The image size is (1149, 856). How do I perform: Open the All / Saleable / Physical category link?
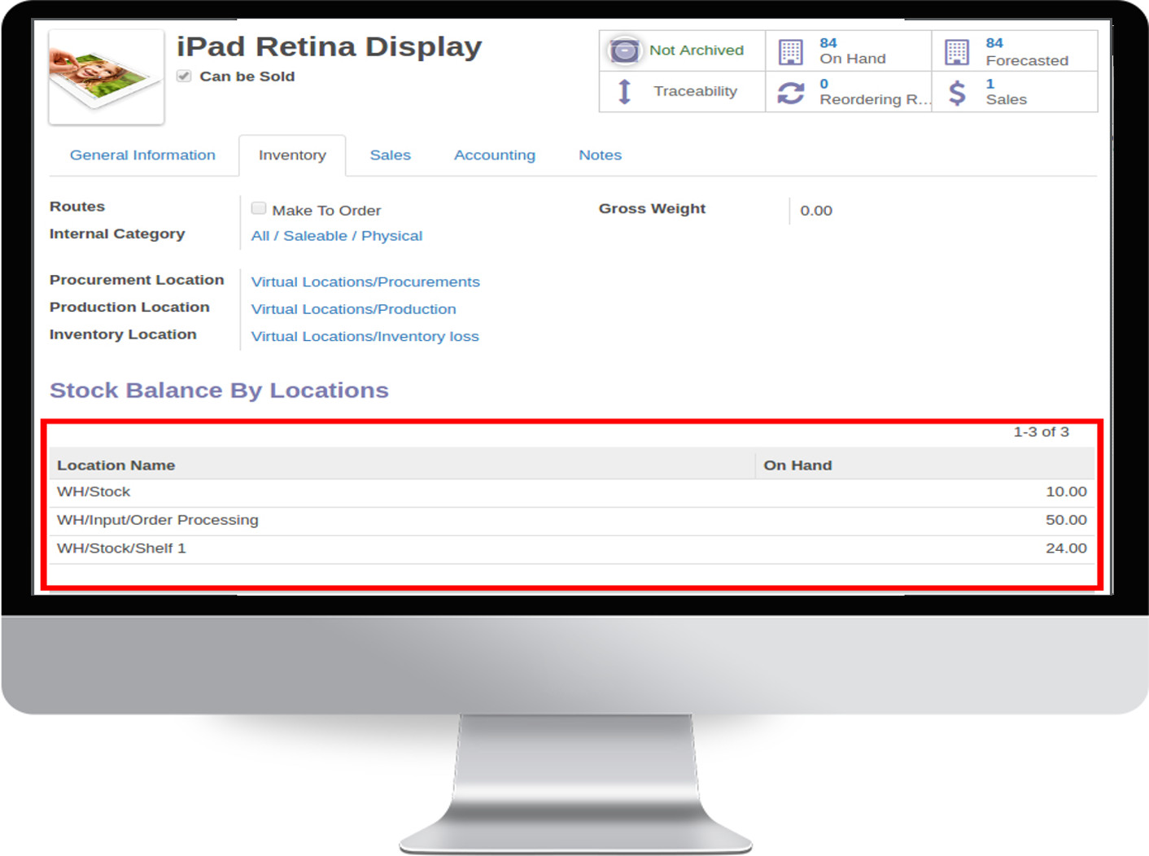click(x=337, y=236)
